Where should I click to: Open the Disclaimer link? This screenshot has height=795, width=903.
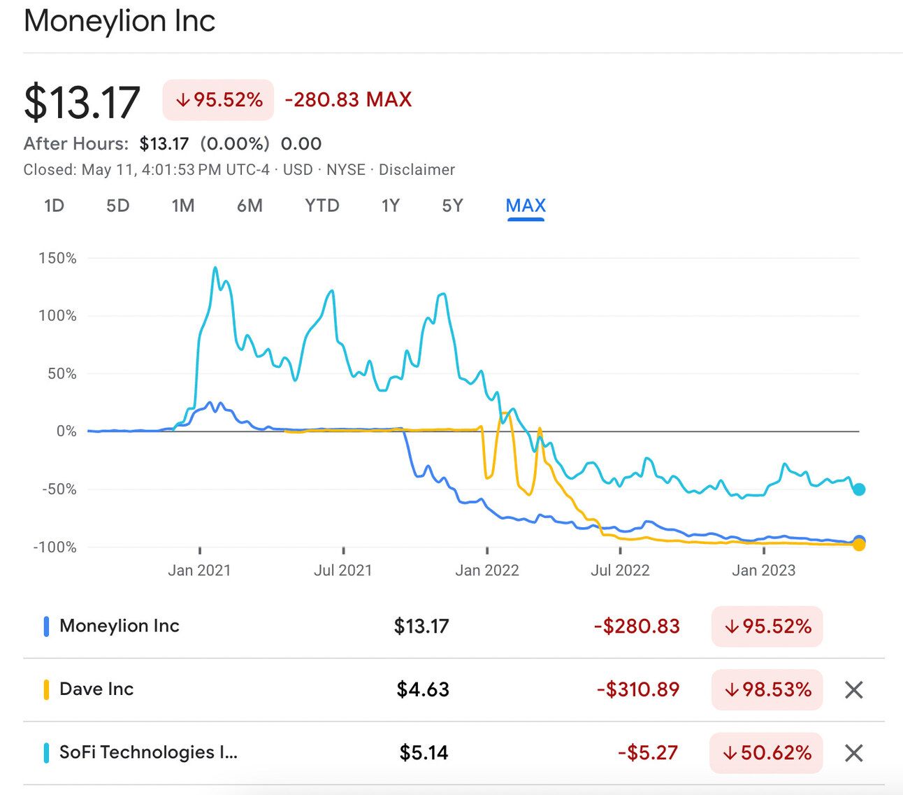click(x=417, y=170)
